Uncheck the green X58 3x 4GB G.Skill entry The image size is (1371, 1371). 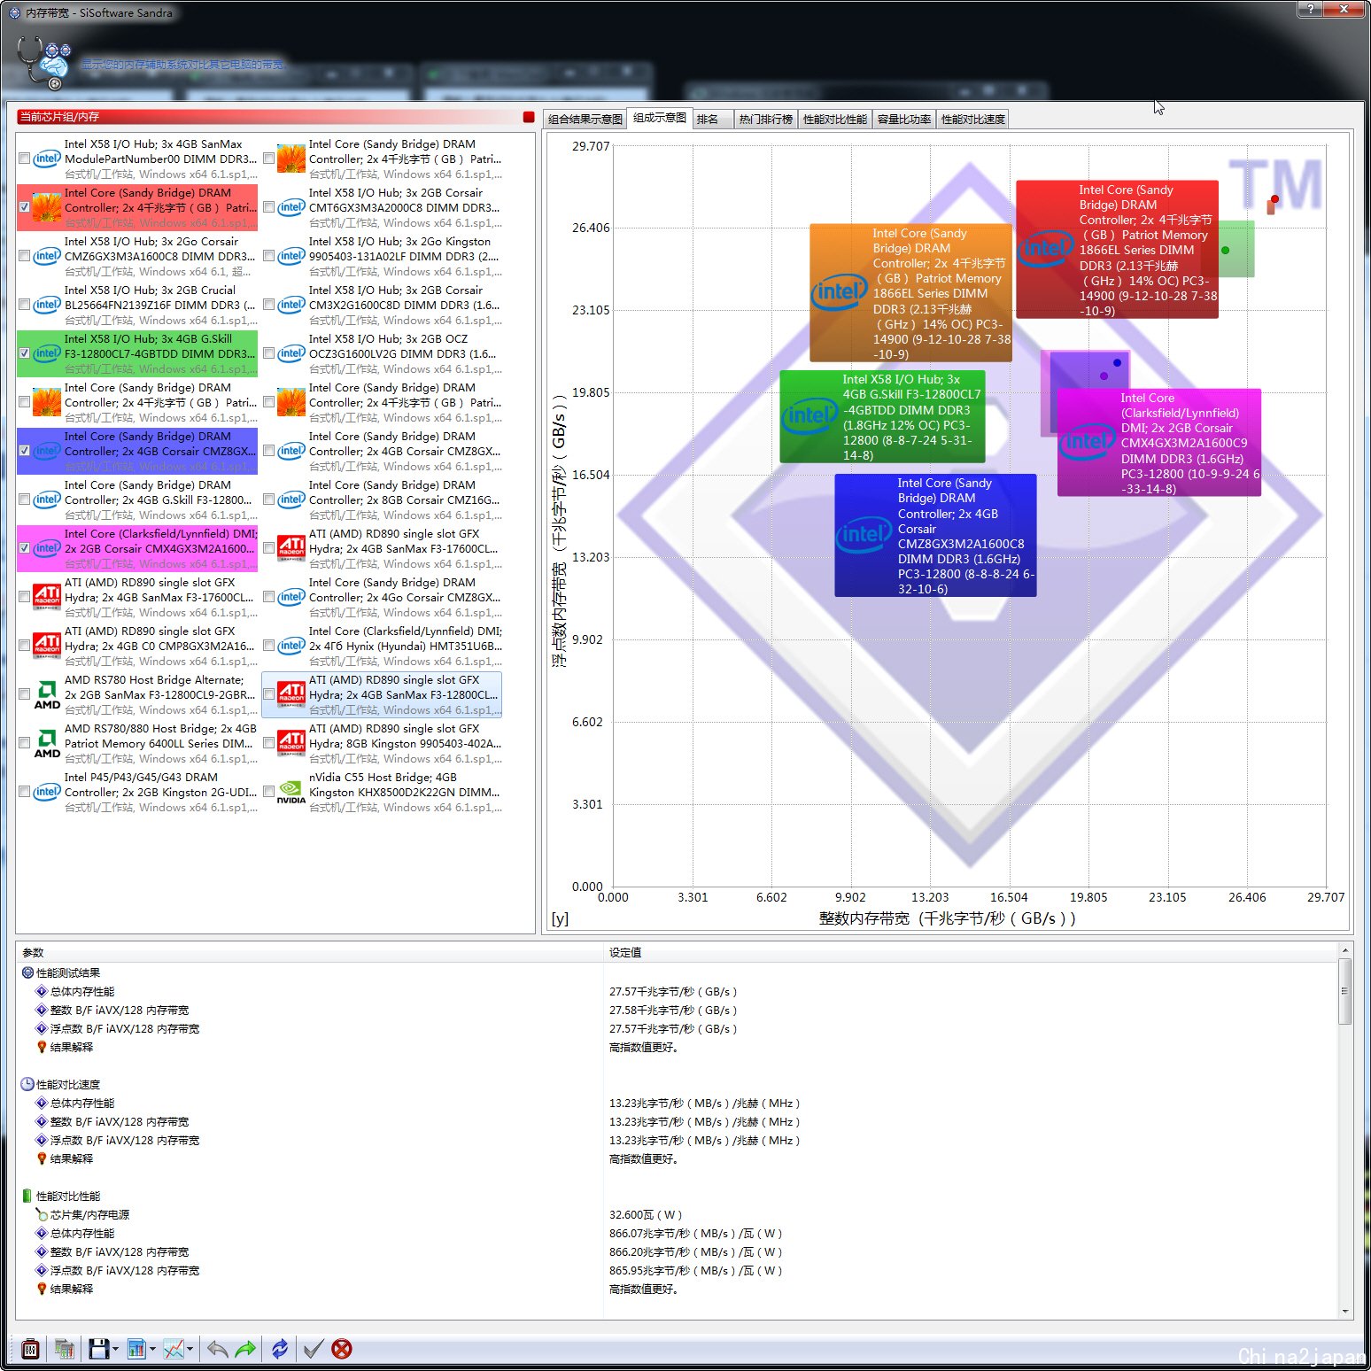coord(25,353)
